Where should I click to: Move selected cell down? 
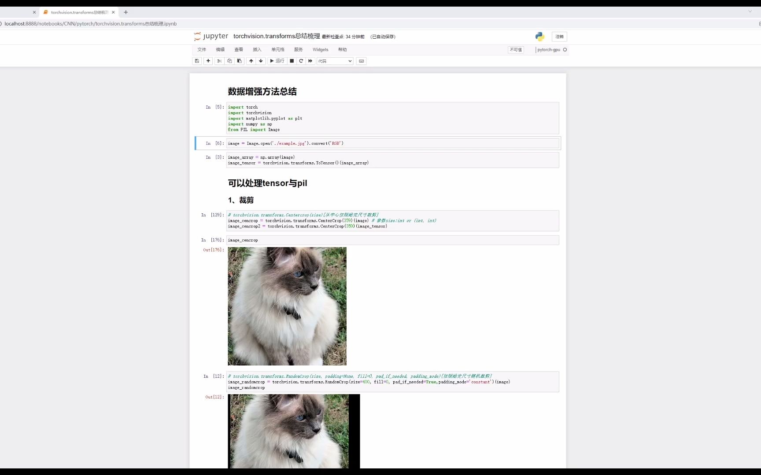pos(261,61)
